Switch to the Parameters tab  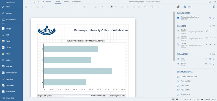(76, 2)
